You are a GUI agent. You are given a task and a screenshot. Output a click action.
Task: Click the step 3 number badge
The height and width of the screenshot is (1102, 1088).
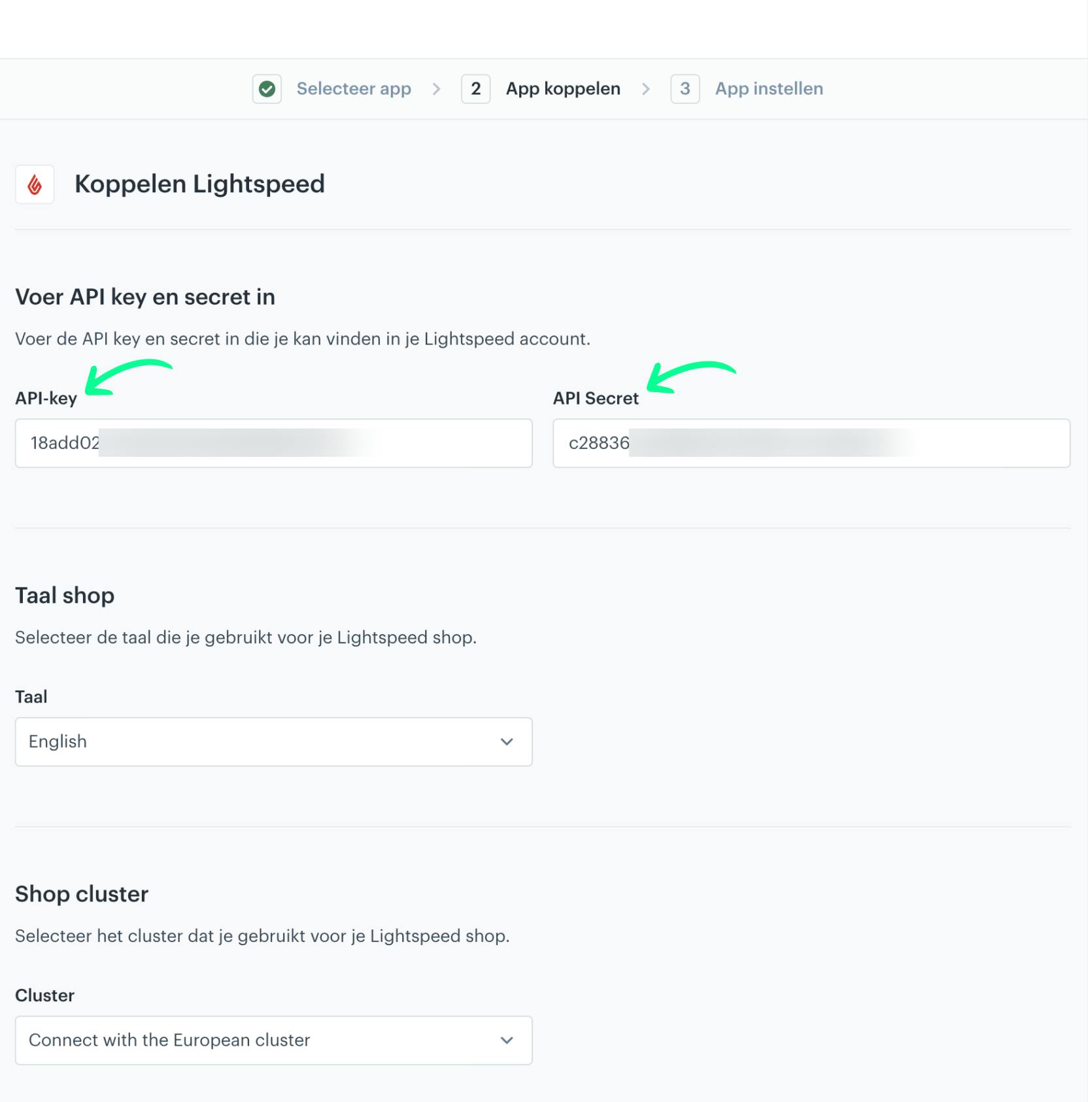click(685, 89)
